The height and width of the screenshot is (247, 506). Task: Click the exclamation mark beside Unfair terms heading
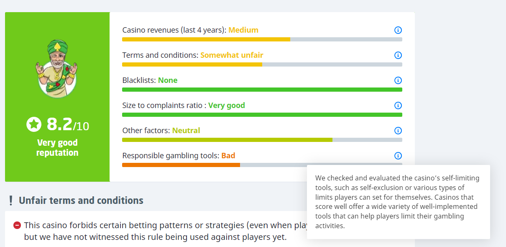(11, 201)
